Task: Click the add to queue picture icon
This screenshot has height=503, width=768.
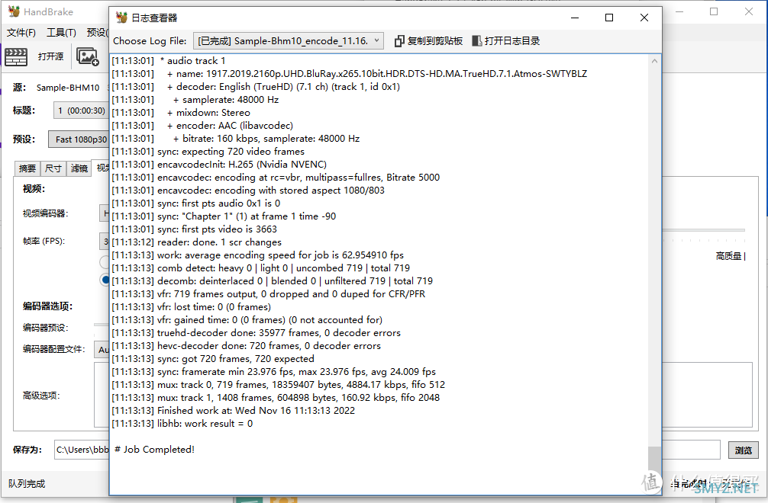Action: tap(88, 56)
